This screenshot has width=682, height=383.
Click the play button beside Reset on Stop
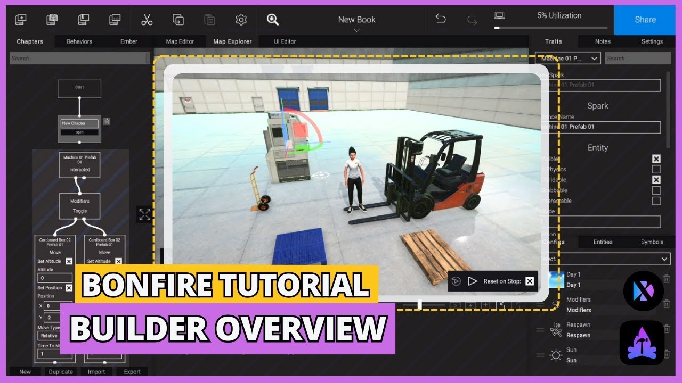[x=473, y=281]
